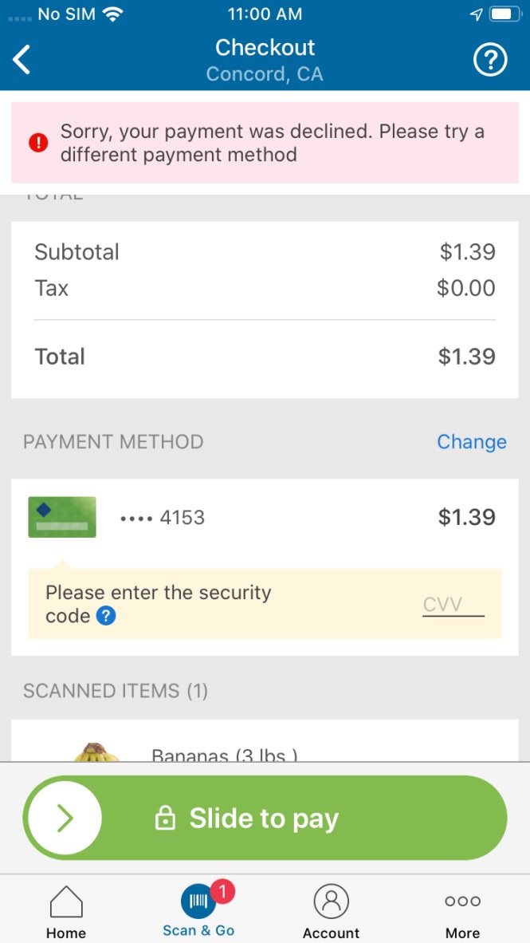Screen dimensions: 530x943
Task: Tap the lock icon on pay button
Action: pyautogui.click(x=165, y=819)
